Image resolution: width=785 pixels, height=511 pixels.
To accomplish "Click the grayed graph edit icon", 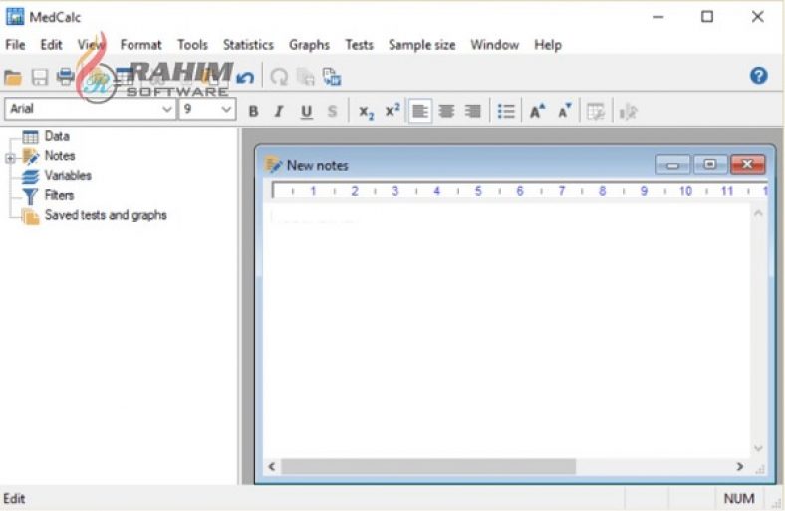I will click(628, 112).
